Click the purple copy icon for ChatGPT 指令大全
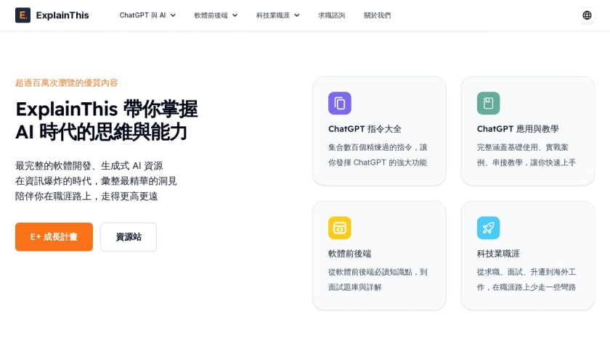Screen dimensions: 610x348 [340, 103]
